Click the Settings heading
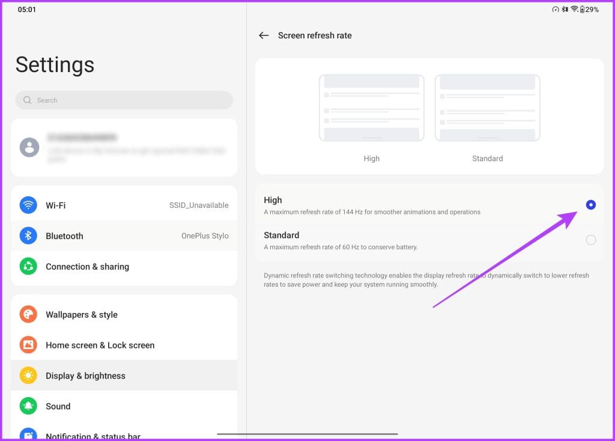Viewport: 615px width, 441px height. (55, 65)
